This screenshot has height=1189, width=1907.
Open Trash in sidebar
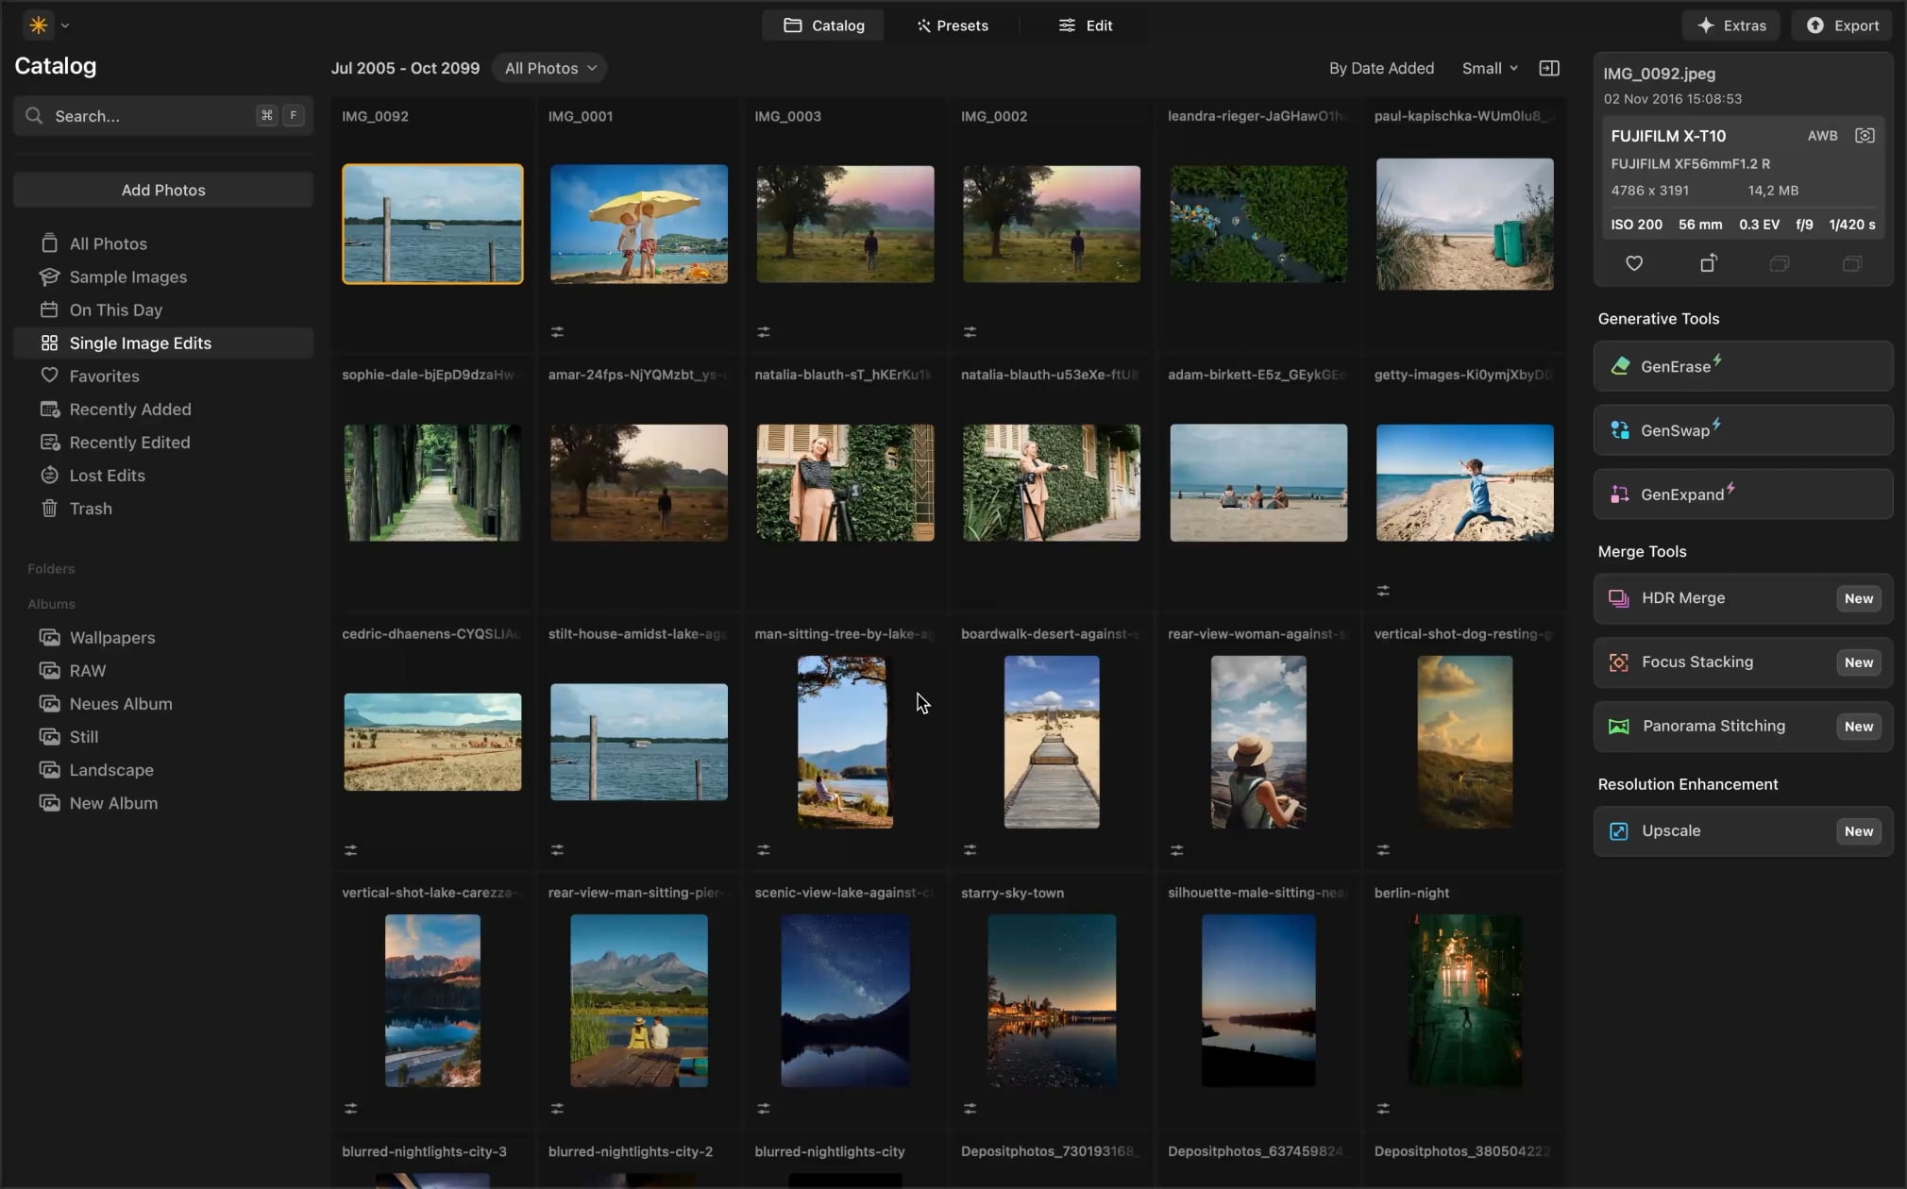163,508
